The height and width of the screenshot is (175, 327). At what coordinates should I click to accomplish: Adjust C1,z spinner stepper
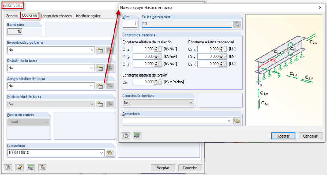pyautogui.click(x=156, y=64)
